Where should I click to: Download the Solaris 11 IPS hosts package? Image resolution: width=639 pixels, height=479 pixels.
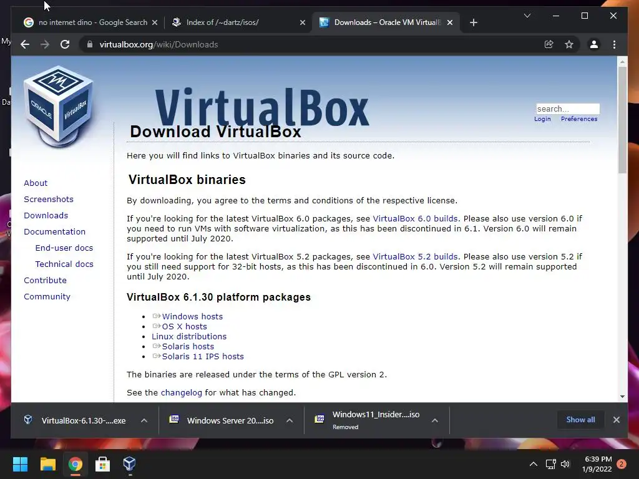tap(203, 357)
